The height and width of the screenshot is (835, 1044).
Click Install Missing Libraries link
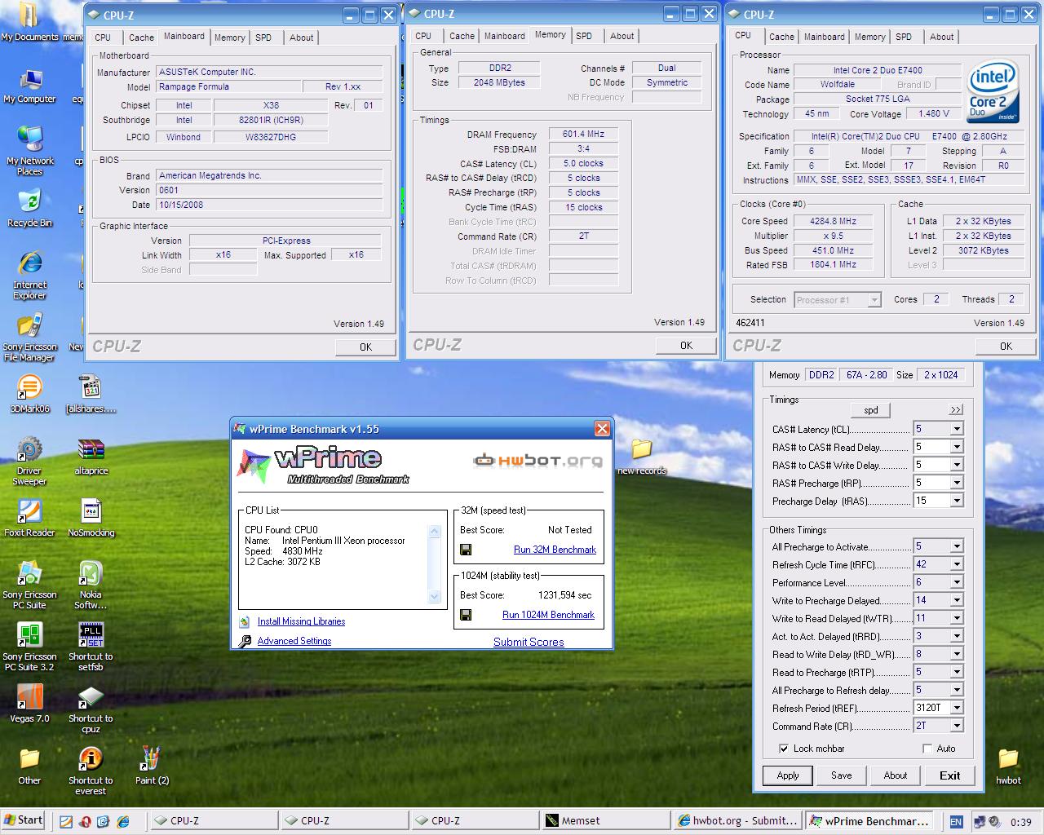(301, 621)
